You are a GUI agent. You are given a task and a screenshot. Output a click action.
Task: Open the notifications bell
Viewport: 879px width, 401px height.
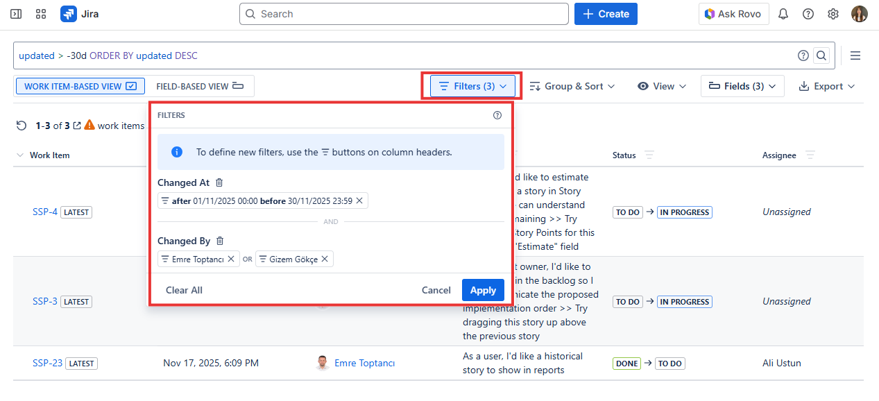783,14
